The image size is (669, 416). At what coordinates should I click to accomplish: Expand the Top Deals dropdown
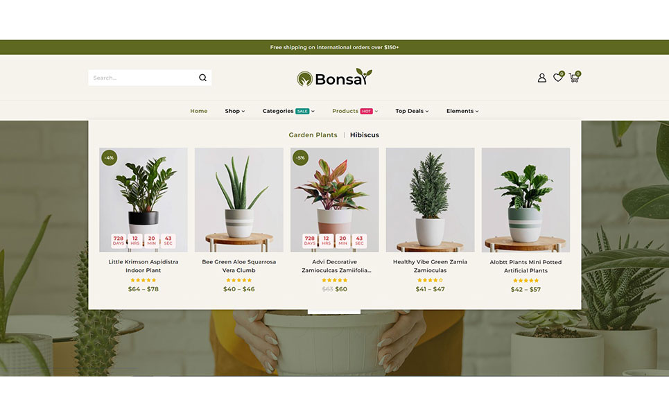pos(412,111)
